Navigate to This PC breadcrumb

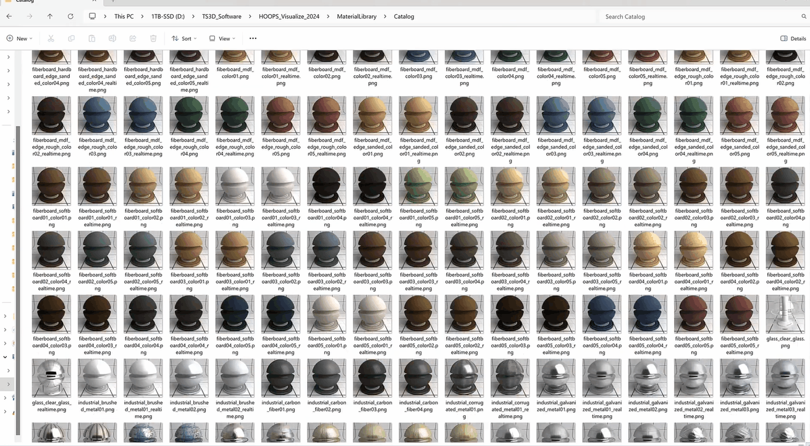pos(124,17)
